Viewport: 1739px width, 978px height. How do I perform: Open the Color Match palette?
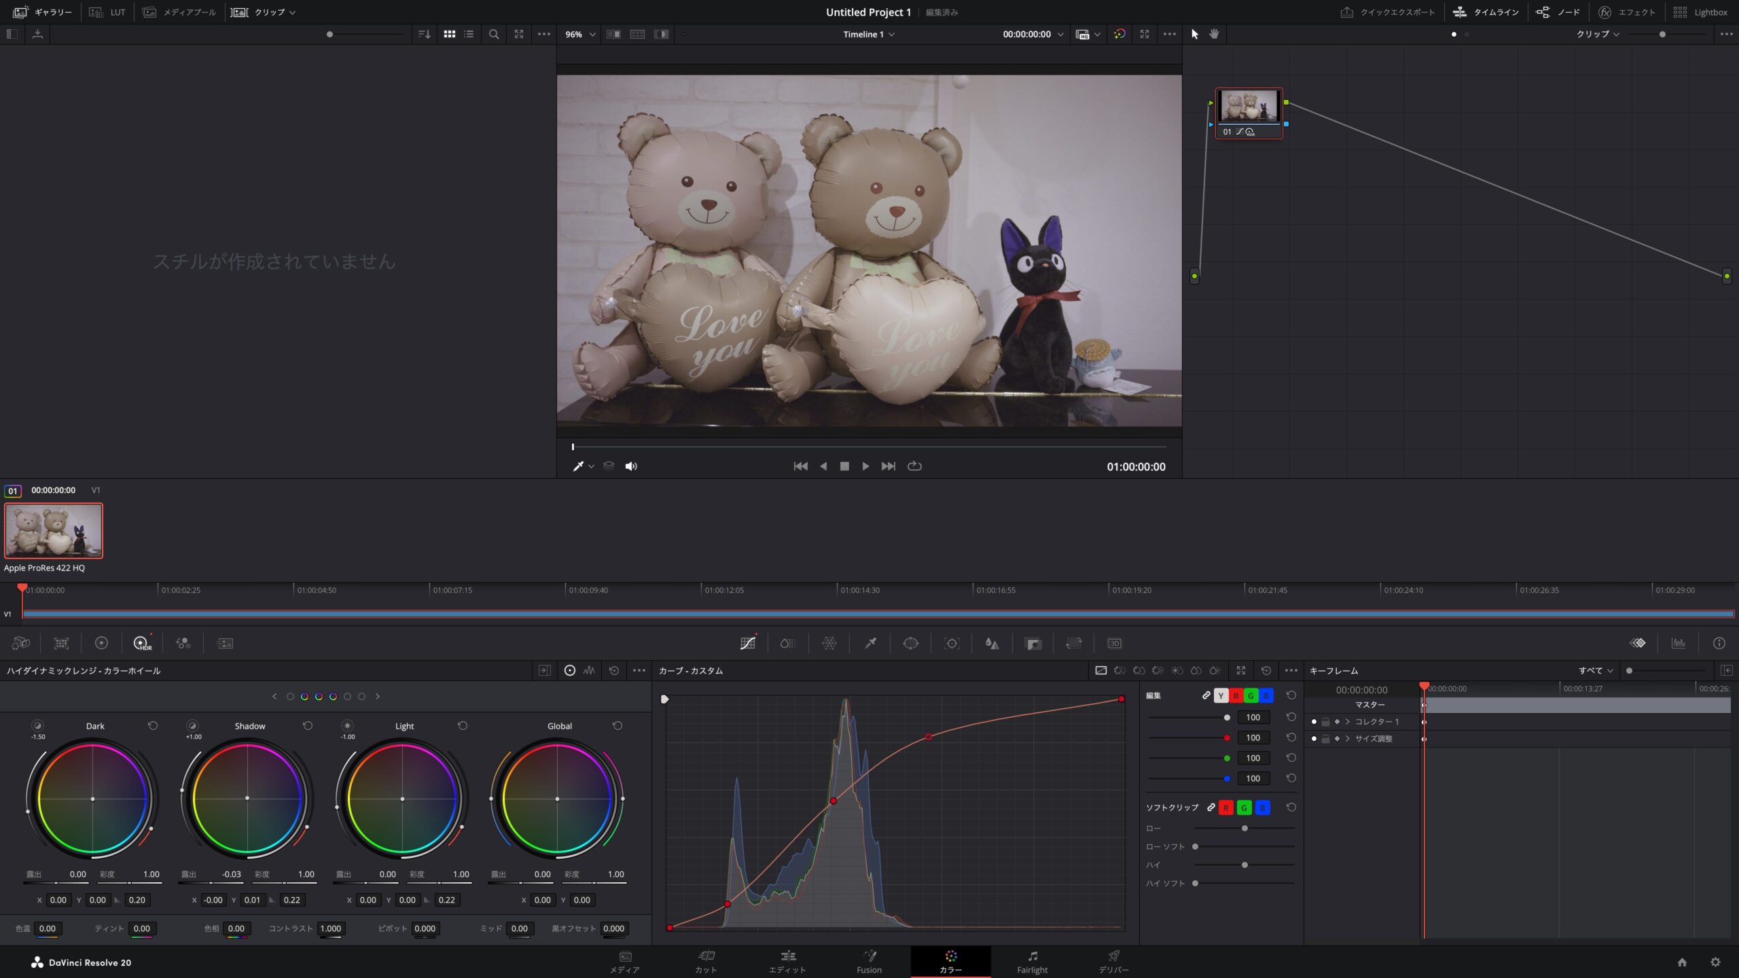[61, 643]
